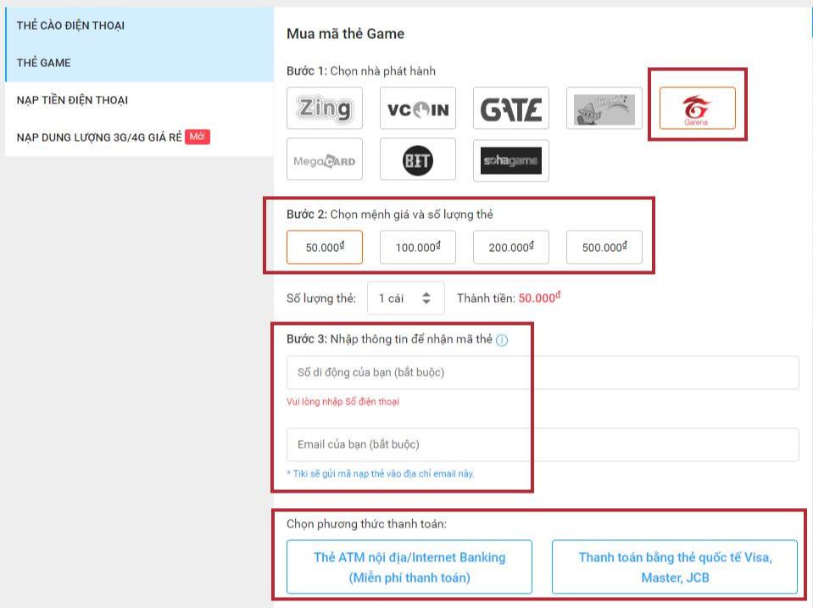
Task: Pay with international Visa, Master, JCB card
Action: (x=675, y=567)
